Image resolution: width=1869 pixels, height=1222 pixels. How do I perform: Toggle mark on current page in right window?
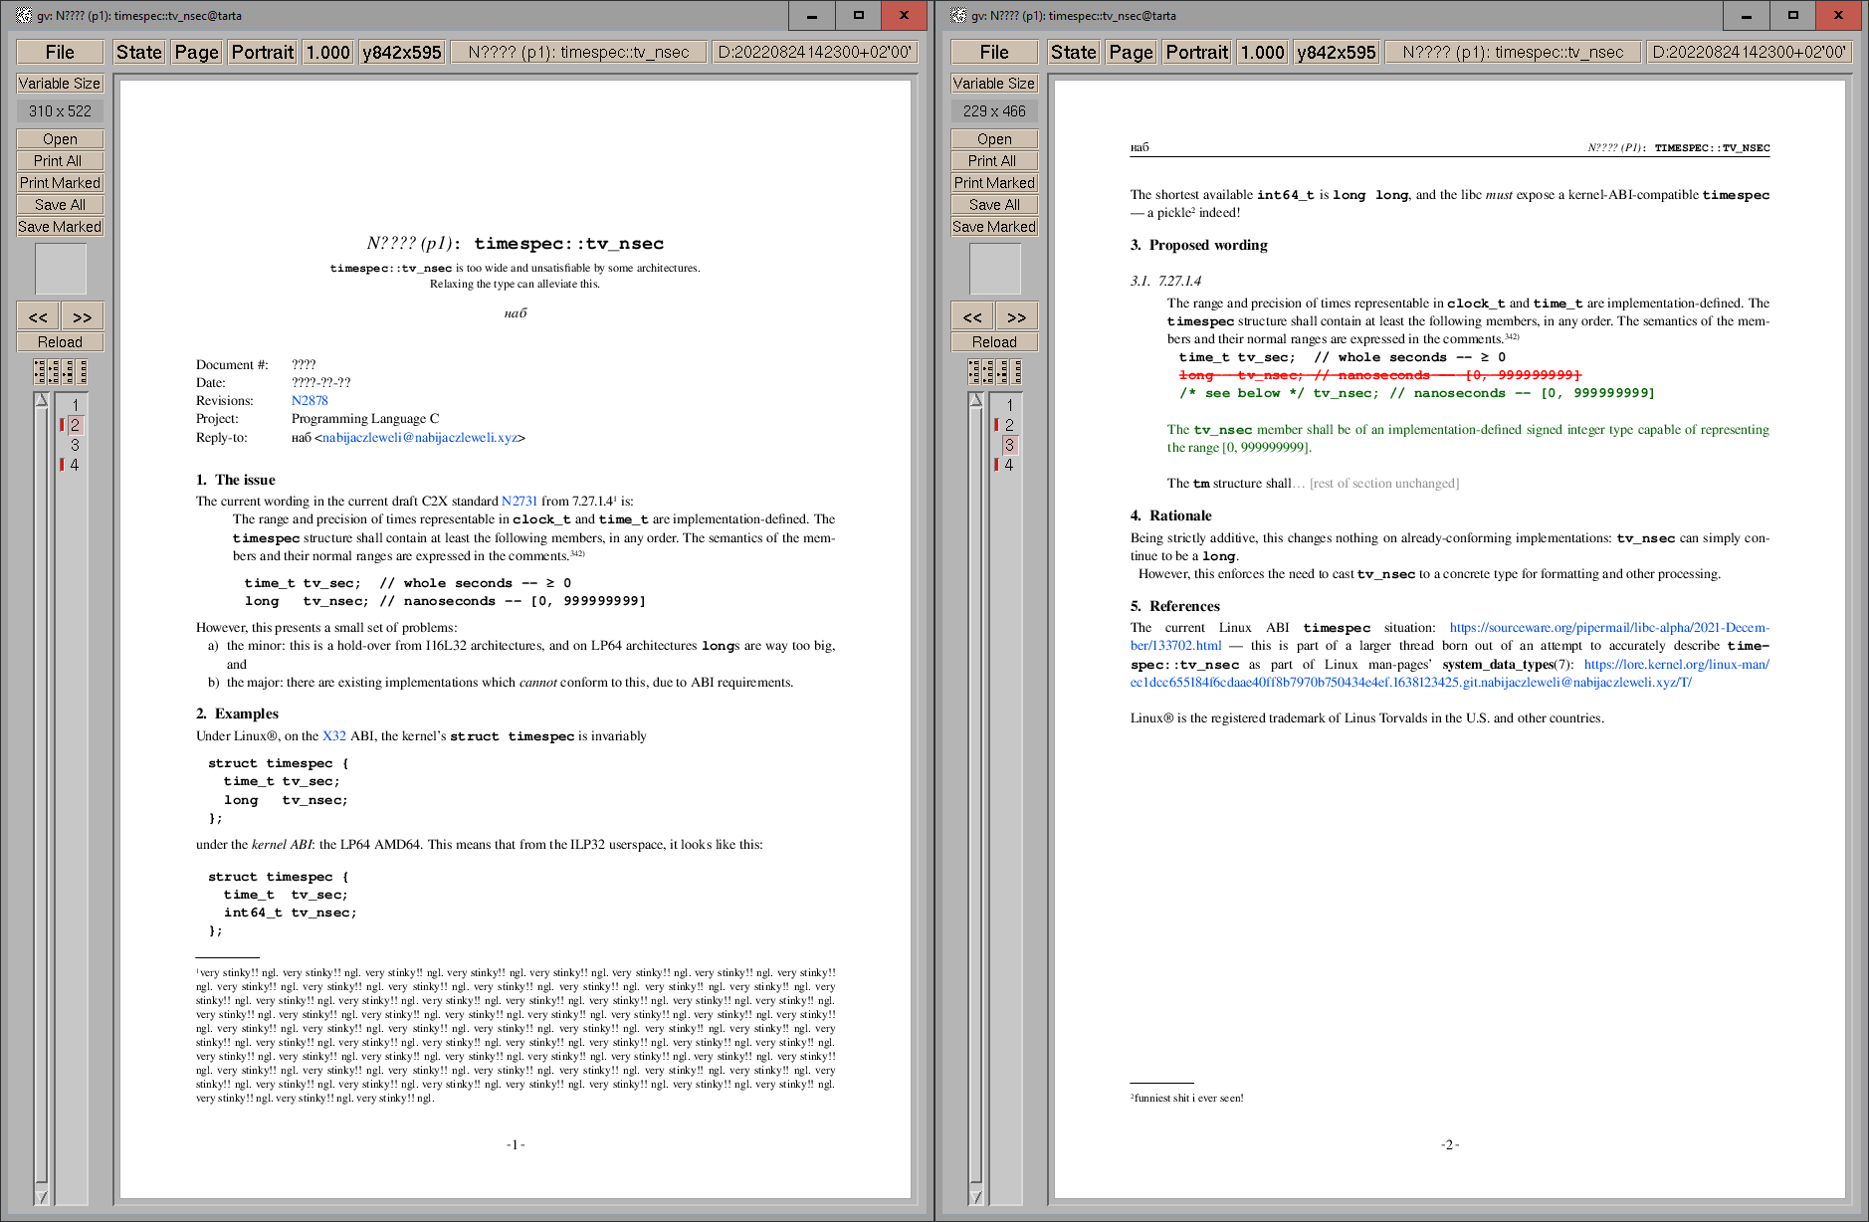point(1003,372)
